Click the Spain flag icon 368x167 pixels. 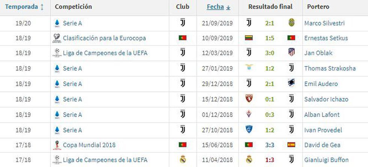pos(291,144)
